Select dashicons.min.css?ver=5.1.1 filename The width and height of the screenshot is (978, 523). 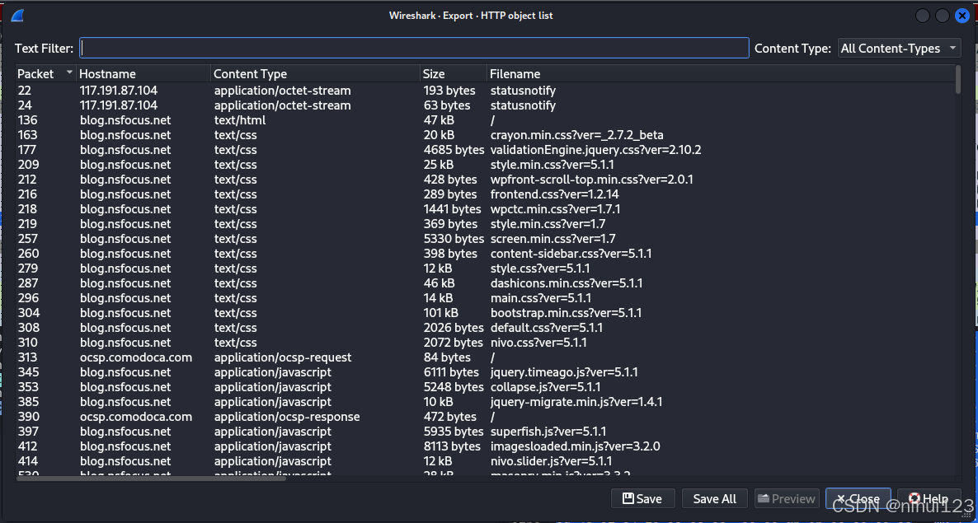pos(567,283)
